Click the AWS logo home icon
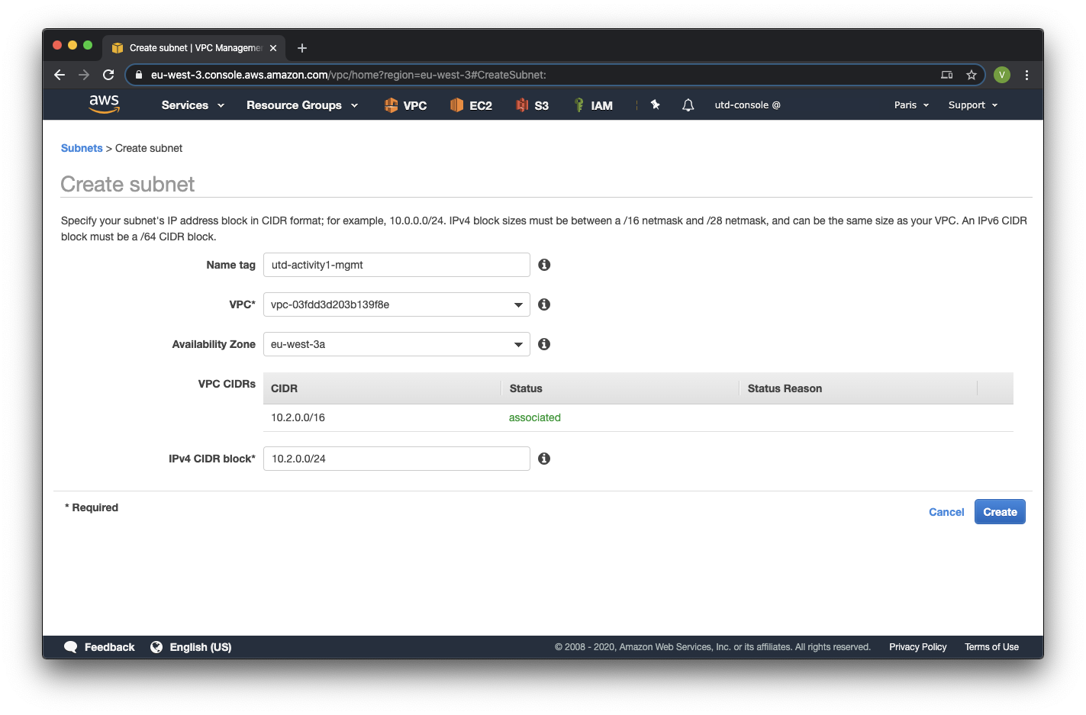Viewport: 1086px width, 715px height. [105, 104]
